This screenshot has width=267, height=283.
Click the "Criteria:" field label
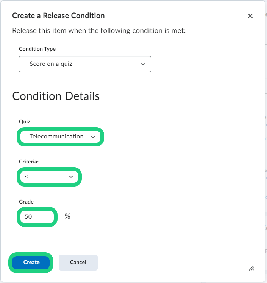[x=29, y=162]
